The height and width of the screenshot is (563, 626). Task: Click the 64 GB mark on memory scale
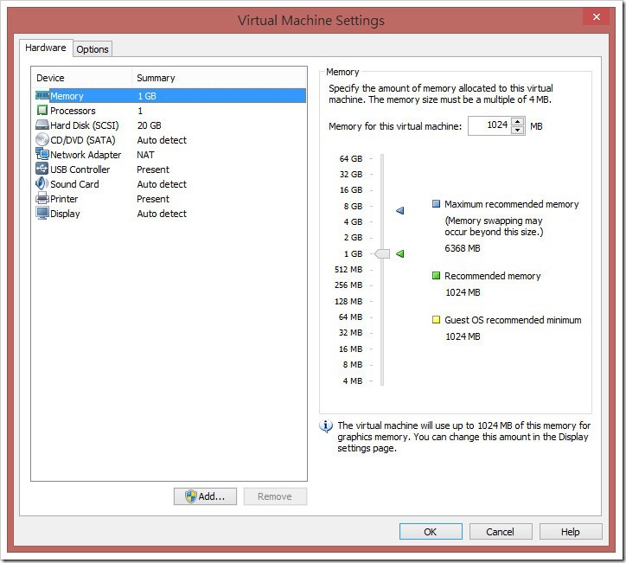click(351, 159)
